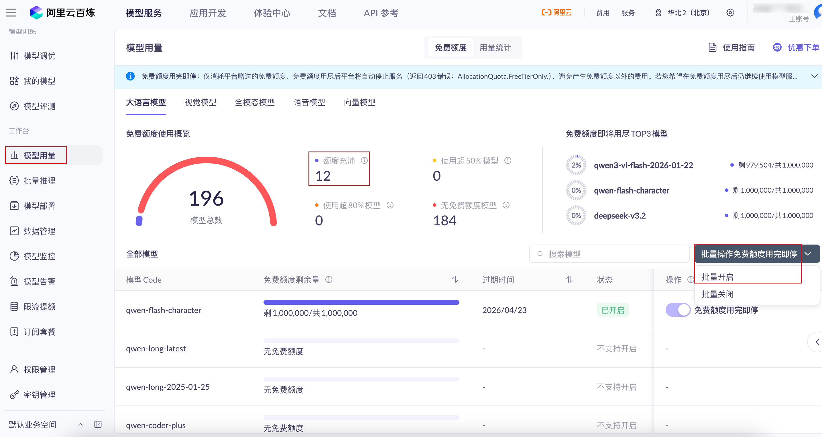Click info icon beside 无免费额度模型
Viewport: 822px width, 437px height.
[x=506, y=205]
